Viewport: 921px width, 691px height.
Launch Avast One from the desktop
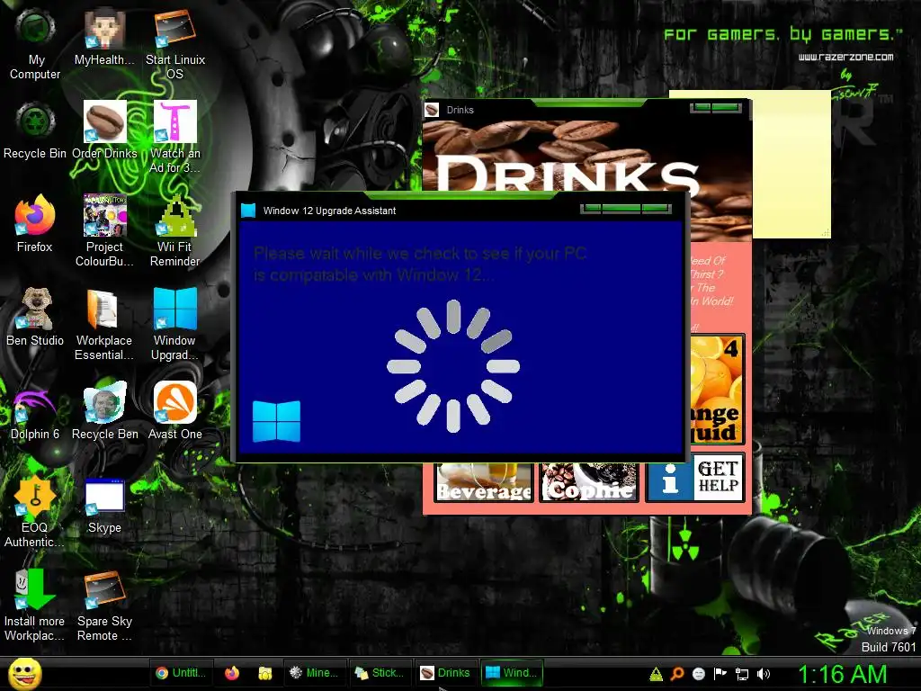pyautogui.click(x=175, y=410)
